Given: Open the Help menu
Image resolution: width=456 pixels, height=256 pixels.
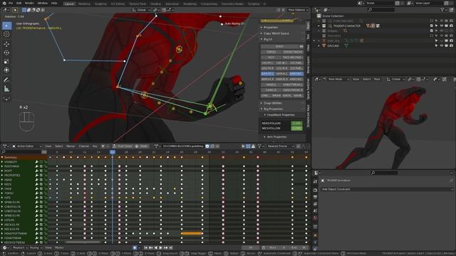Looking at the screenshot, I should pyautogui.click(x=54, y=3).
